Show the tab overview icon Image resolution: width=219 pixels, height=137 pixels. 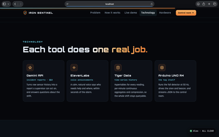[215, 4]
